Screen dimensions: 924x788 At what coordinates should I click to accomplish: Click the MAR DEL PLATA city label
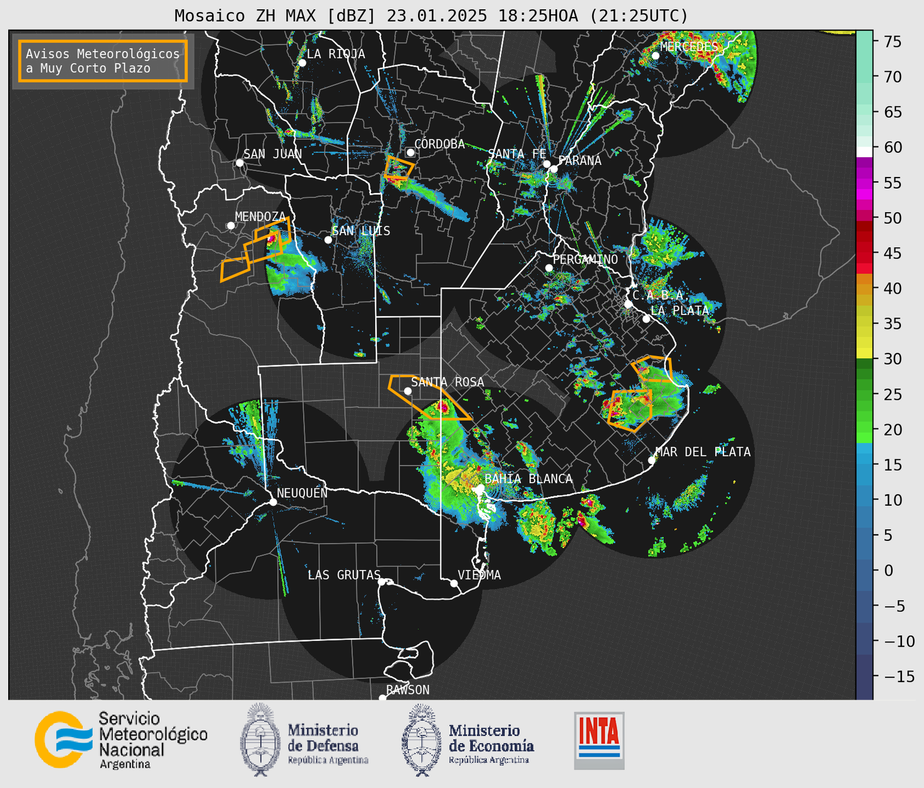[703, 452]
